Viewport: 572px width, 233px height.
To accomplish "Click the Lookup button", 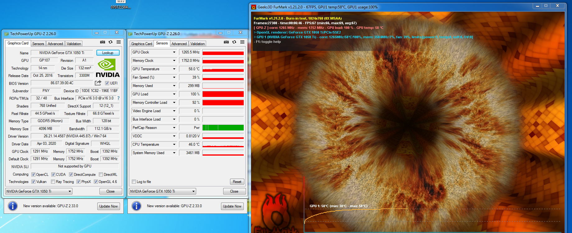I will (108, 53).
